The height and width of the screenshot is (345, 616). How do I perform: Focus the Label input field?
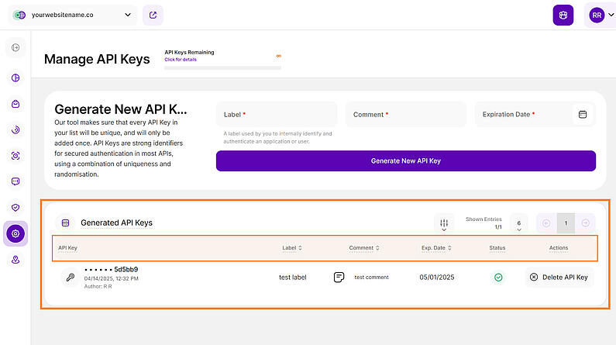[x=277, y=114]
